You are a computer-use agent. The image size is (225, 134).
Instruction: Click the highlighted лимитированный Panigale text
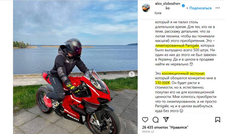click(x=177, y=46)
